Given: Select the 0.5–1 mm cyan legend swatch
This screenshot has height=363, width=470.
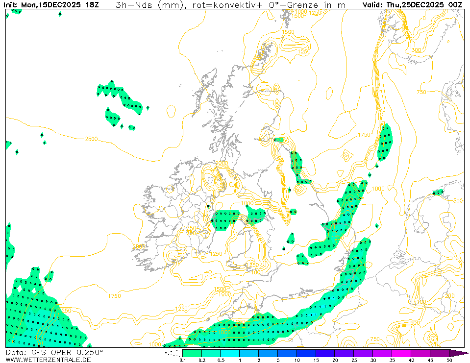Looking at the screenshot, I should [230, 353].
